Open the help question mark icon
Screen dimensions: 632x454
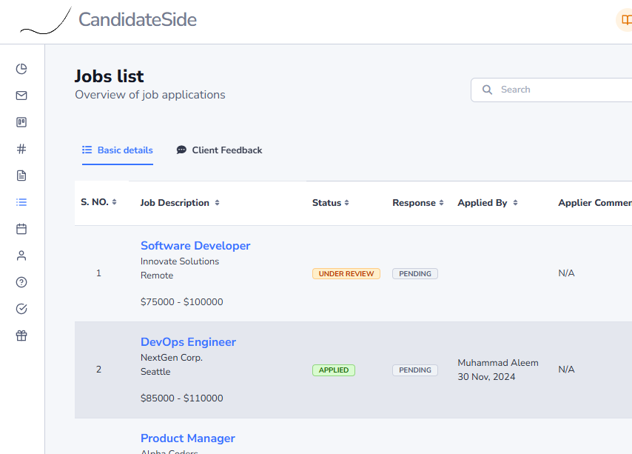21,282
